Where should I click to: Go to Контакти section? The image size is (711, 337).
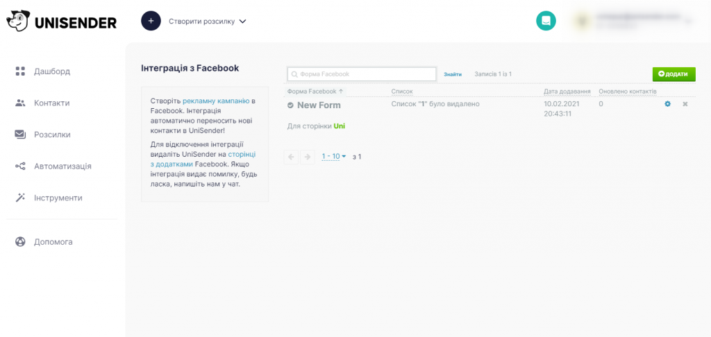[x=51, y=103]
